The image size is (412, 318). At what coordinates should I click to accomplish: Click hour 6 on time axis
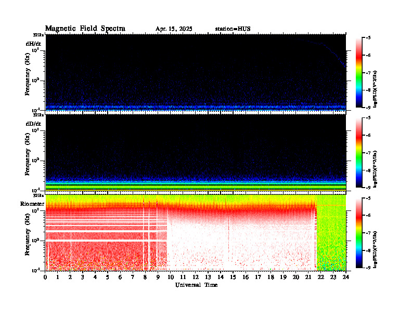pyautogui.click(x=120, y=277)
